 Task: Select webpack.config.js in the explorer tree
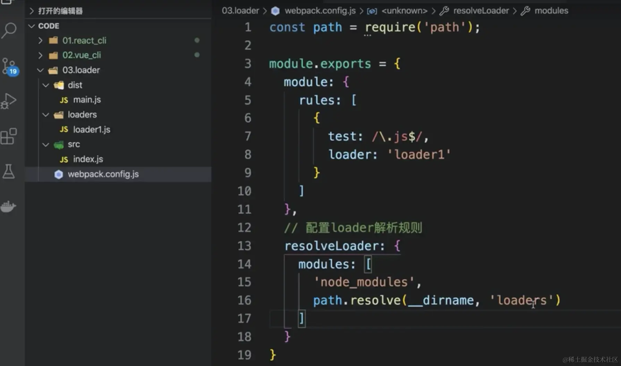pyautogui.click(x=118, y=174)
